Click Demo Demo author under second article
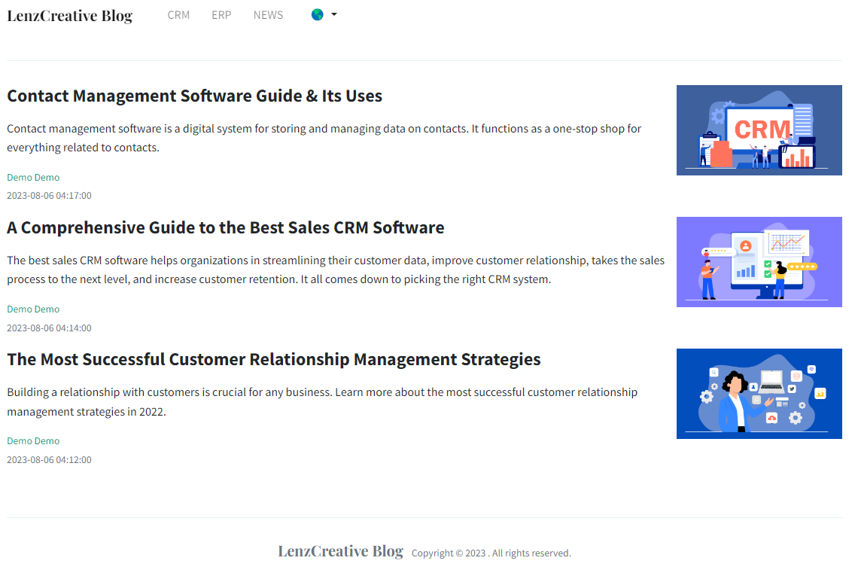 (33, 309)
